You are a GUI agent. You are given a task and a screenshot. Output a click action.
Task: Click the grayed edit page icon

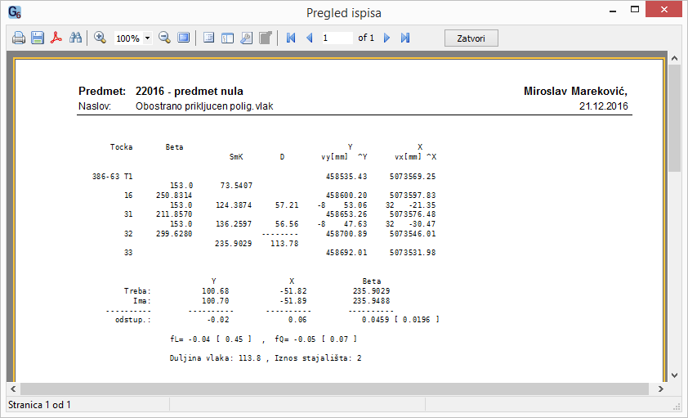[266, 38]
